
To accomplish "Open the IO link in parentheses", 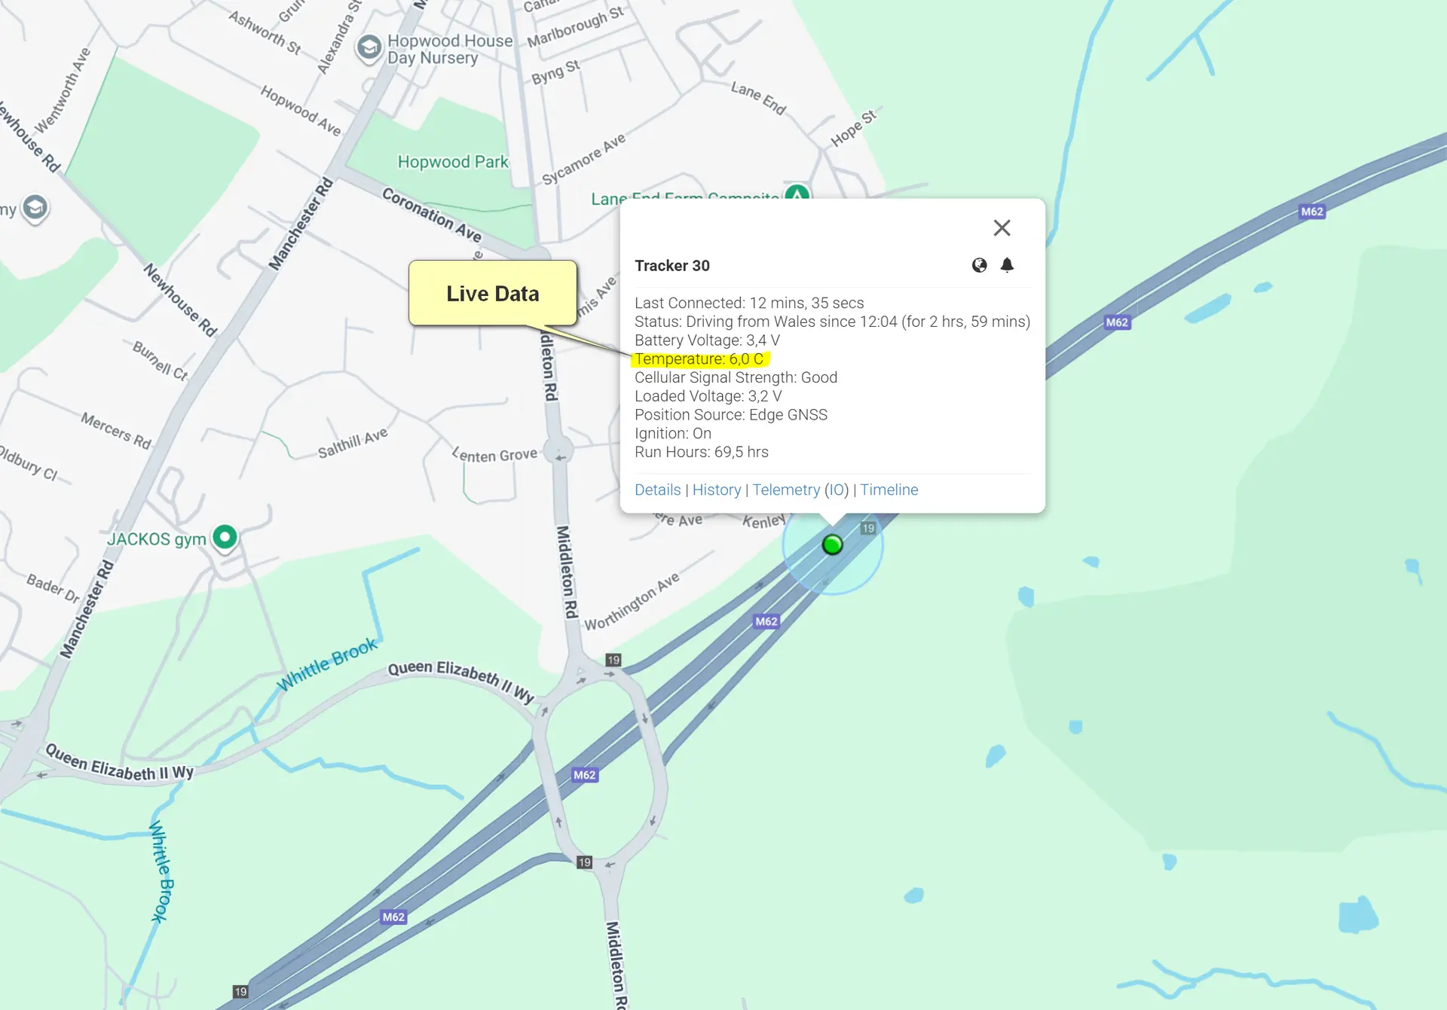I will [x=837, y=490].
